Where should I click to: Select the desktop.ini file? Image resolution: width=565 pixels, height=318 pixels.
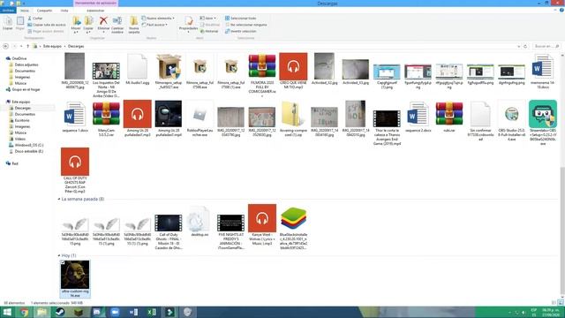tap(200, 222)
